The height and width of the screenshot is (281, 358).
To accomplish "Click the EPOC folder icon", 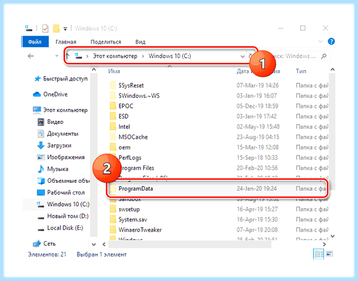I will [113, 106].
